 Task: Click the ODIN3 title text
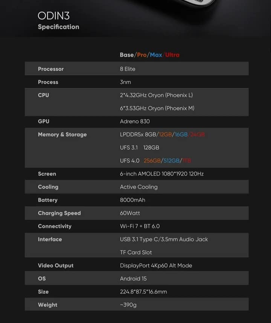coord(53,16)
